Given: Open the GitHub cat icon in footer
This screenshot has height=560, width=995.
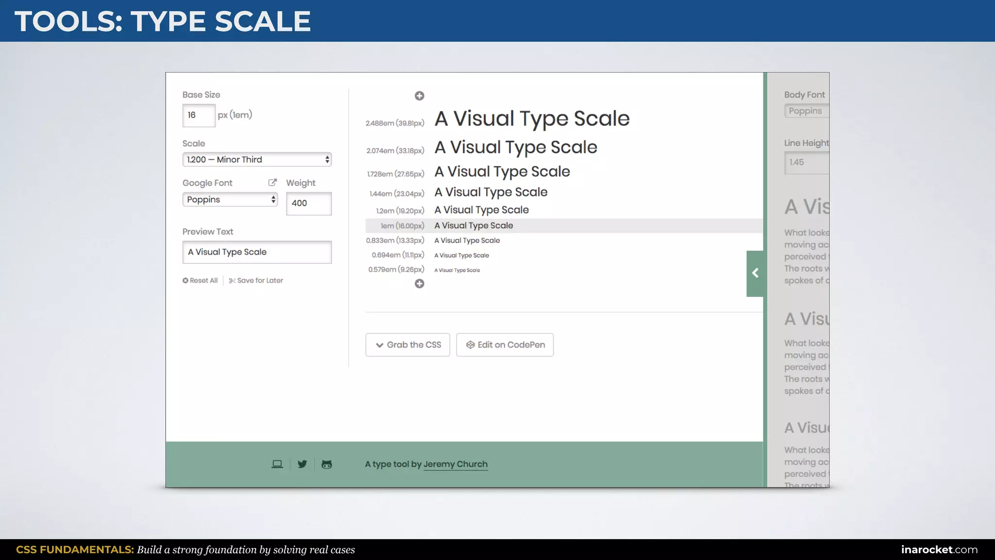Looking at the screenshot, I should (326, 464).
